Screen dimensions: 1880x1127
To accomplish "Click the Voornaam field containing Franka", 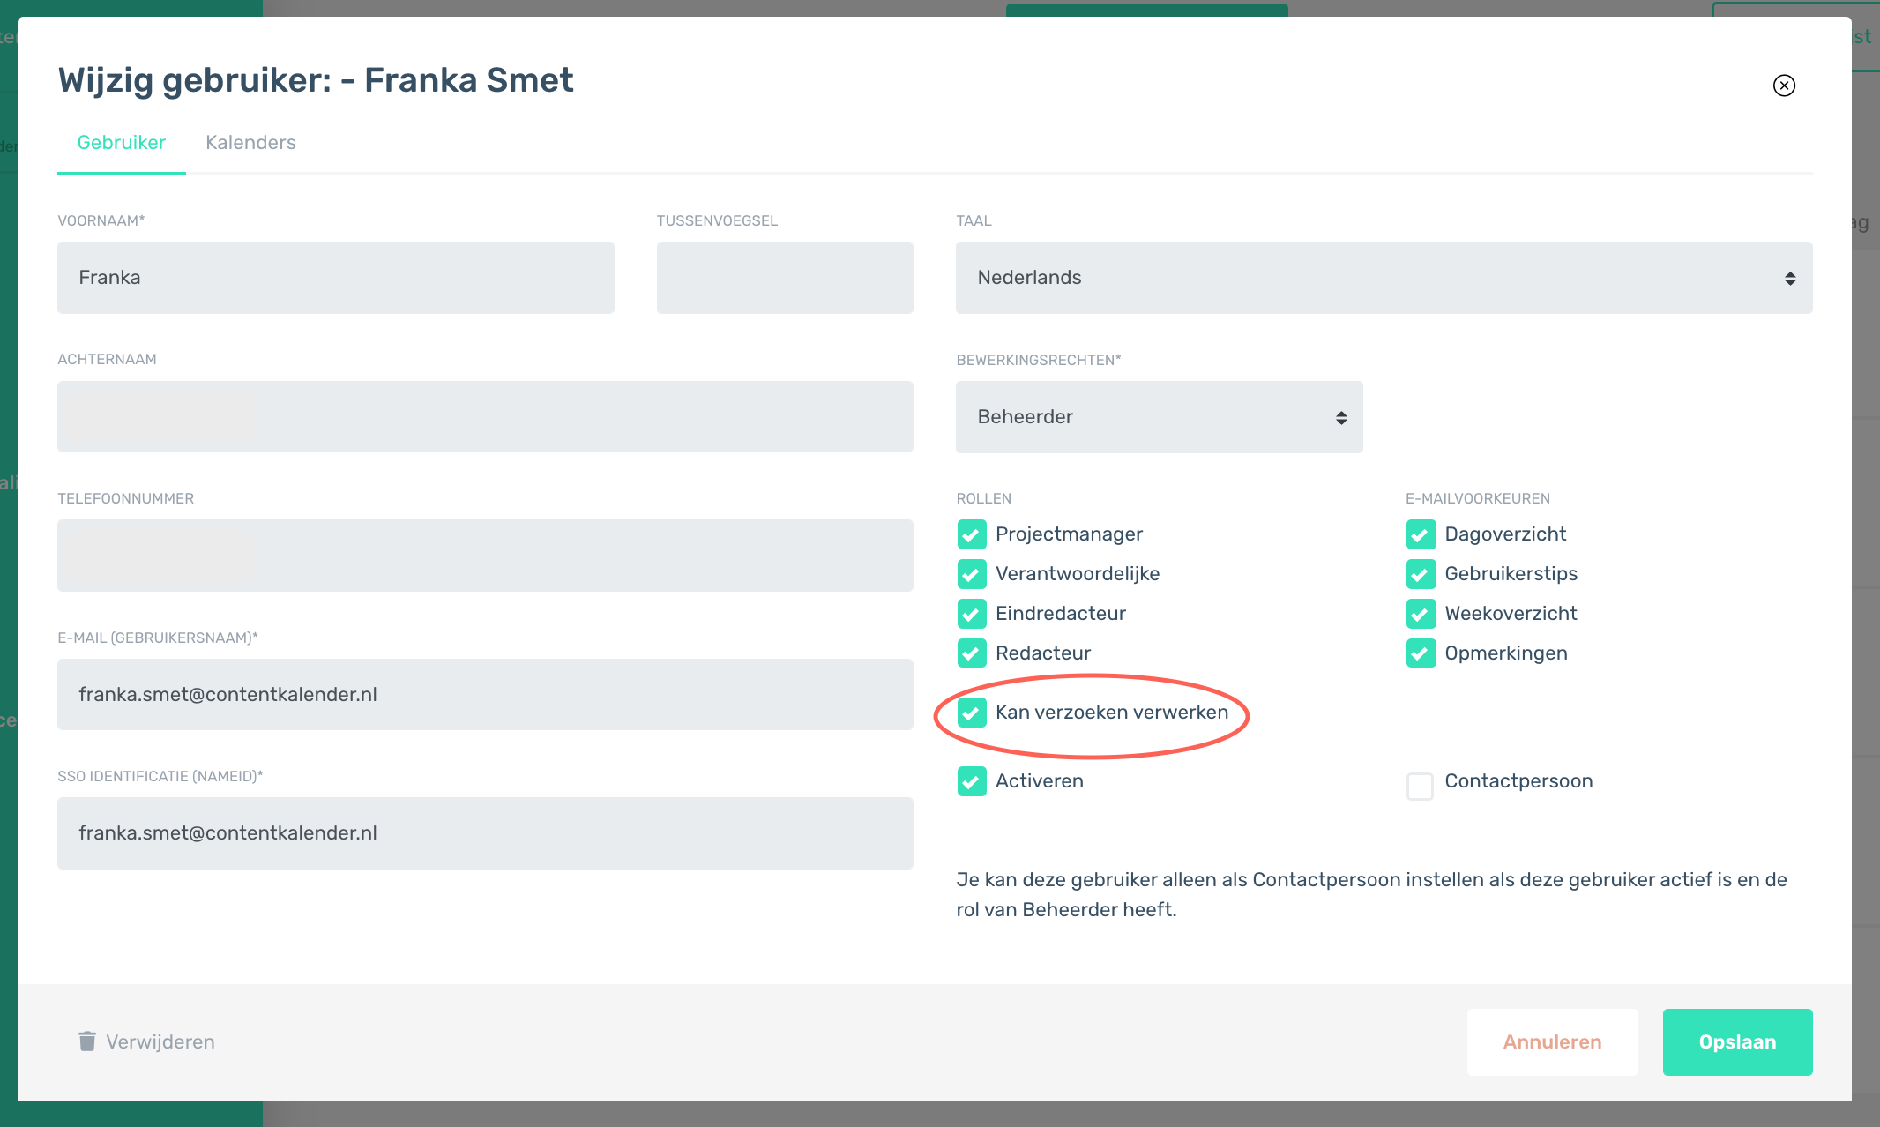I will point(336,278).
